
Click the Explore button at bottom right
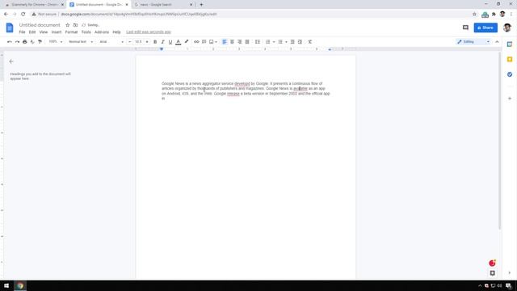click(x=492, y=273)
